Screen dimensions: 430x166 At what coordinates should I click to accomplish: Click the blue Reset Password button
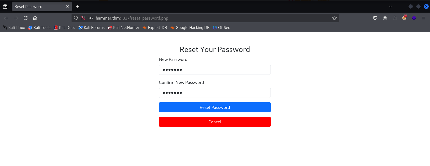215,107
